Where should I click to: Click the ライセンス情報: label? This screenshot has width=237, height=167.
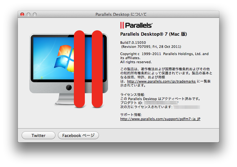(x=132, y=95)
